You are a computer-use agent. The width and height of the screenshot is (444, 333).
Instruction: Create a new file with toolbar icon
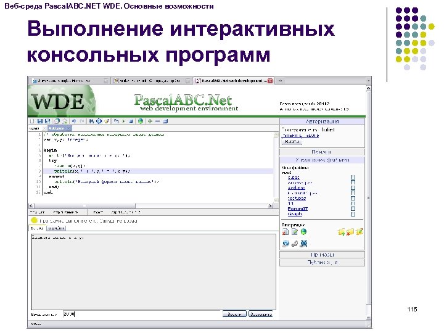(x=32, y=121)
